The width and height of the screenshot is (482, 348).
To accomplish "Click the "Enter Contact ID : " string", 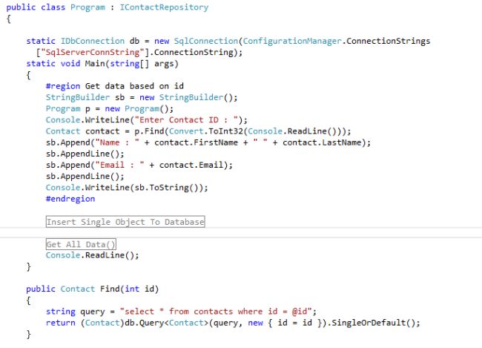I will (x=186, y=120).
